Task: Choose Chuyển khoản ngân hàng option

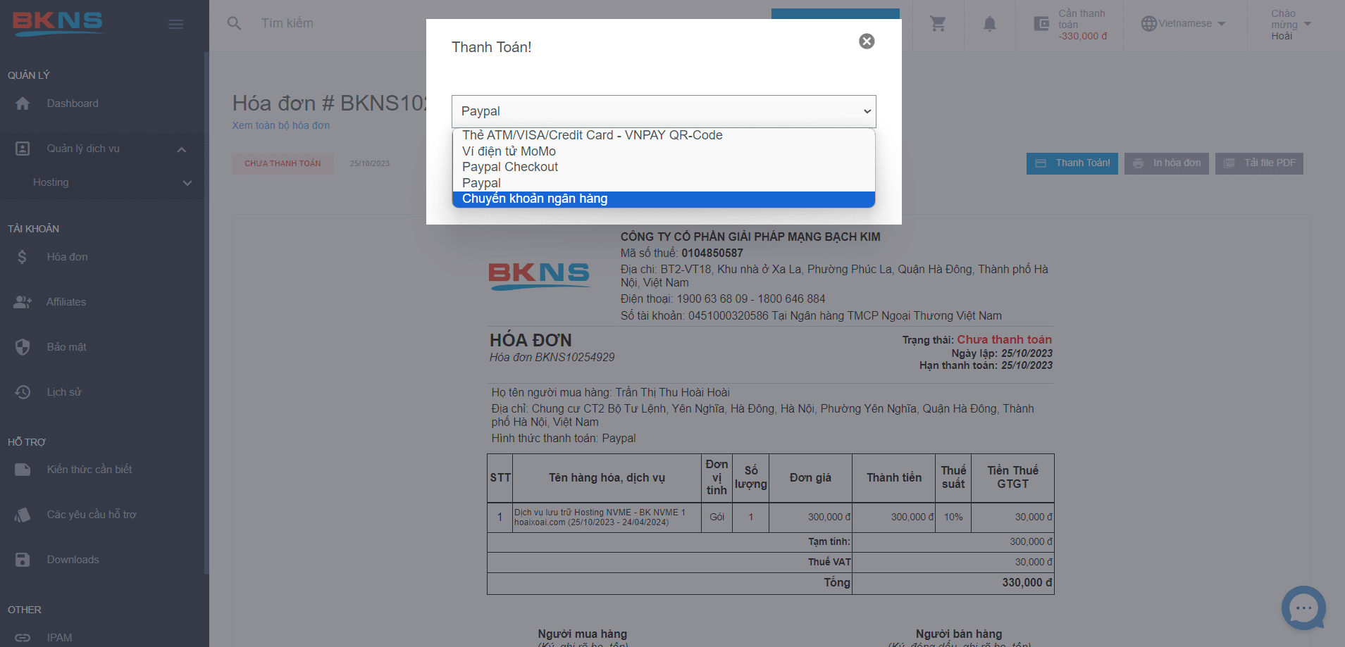Action: pyautogui.click(x=664, y=199)
